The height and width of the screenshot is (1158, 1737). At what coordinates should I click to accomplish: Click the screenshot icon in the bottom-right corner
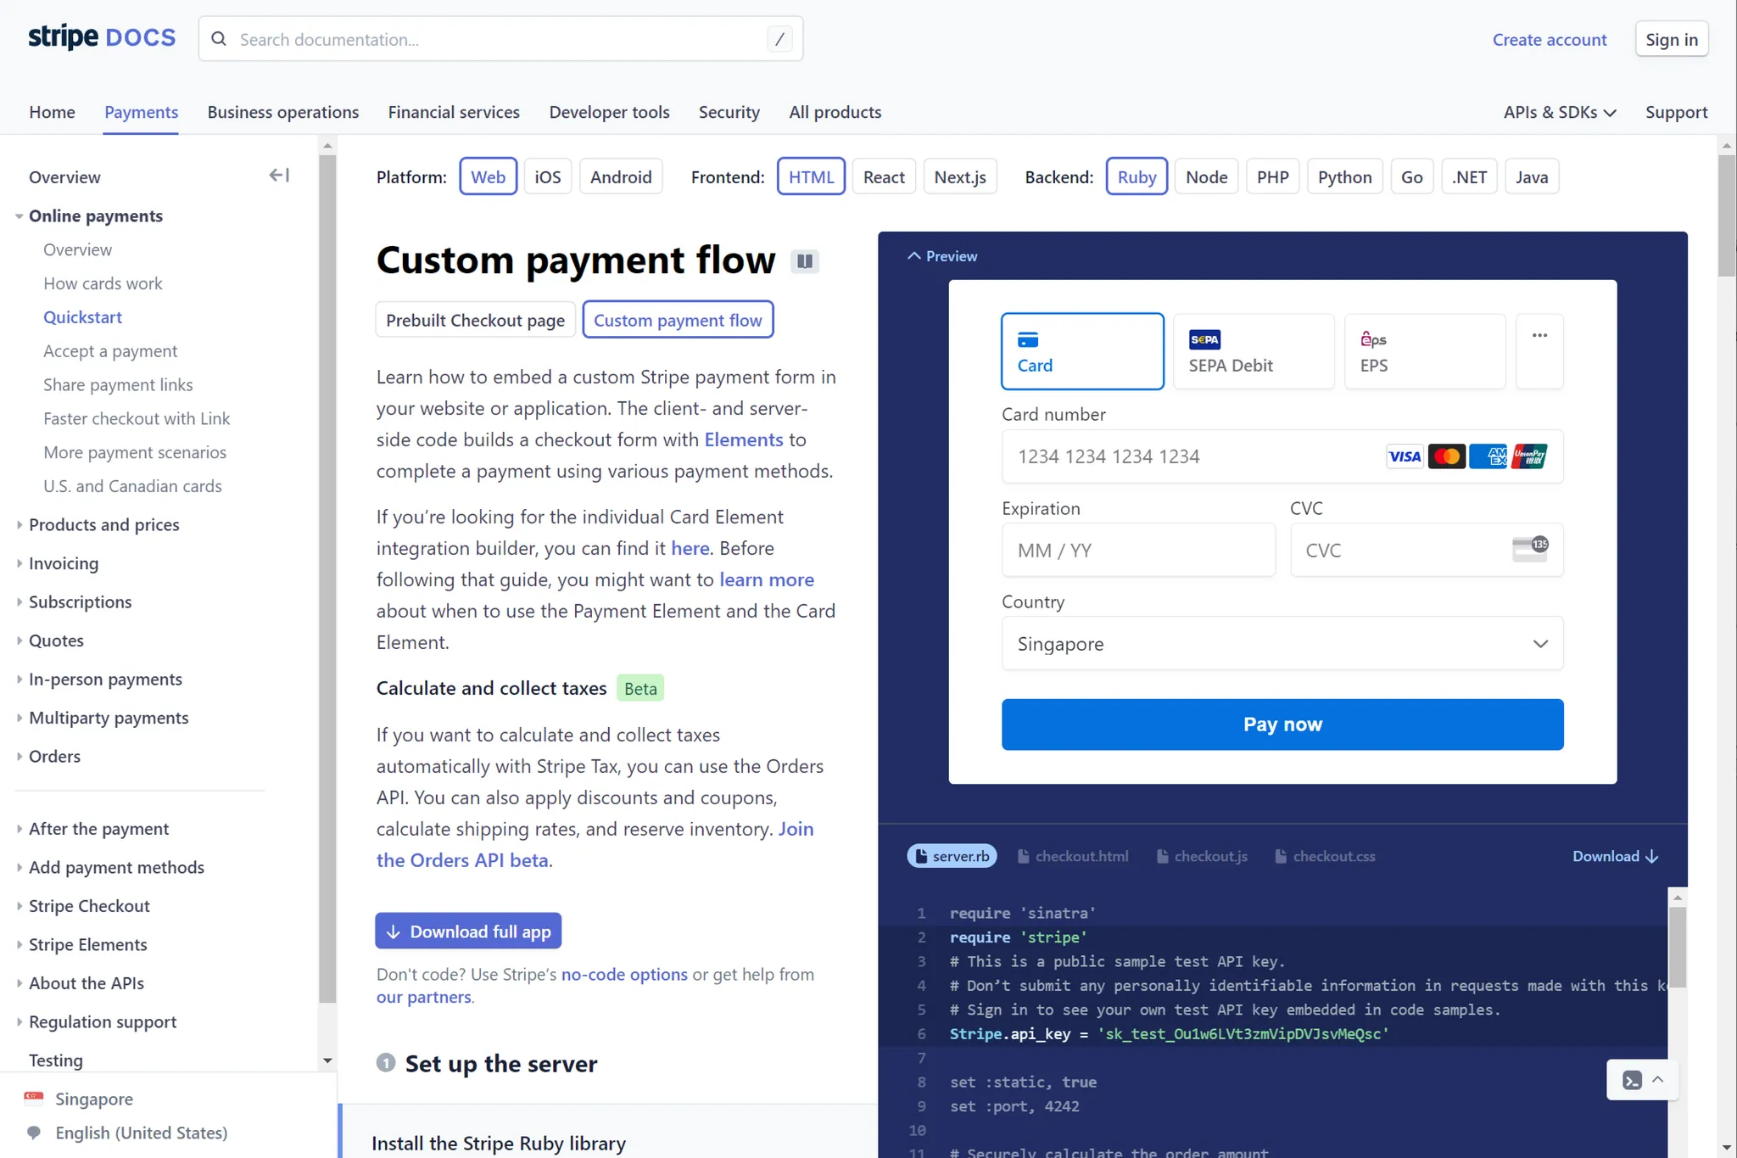pyautogui.click(x=1634, y=1079)
